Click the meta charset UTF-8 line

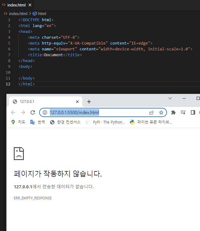(x=54, y=37)
